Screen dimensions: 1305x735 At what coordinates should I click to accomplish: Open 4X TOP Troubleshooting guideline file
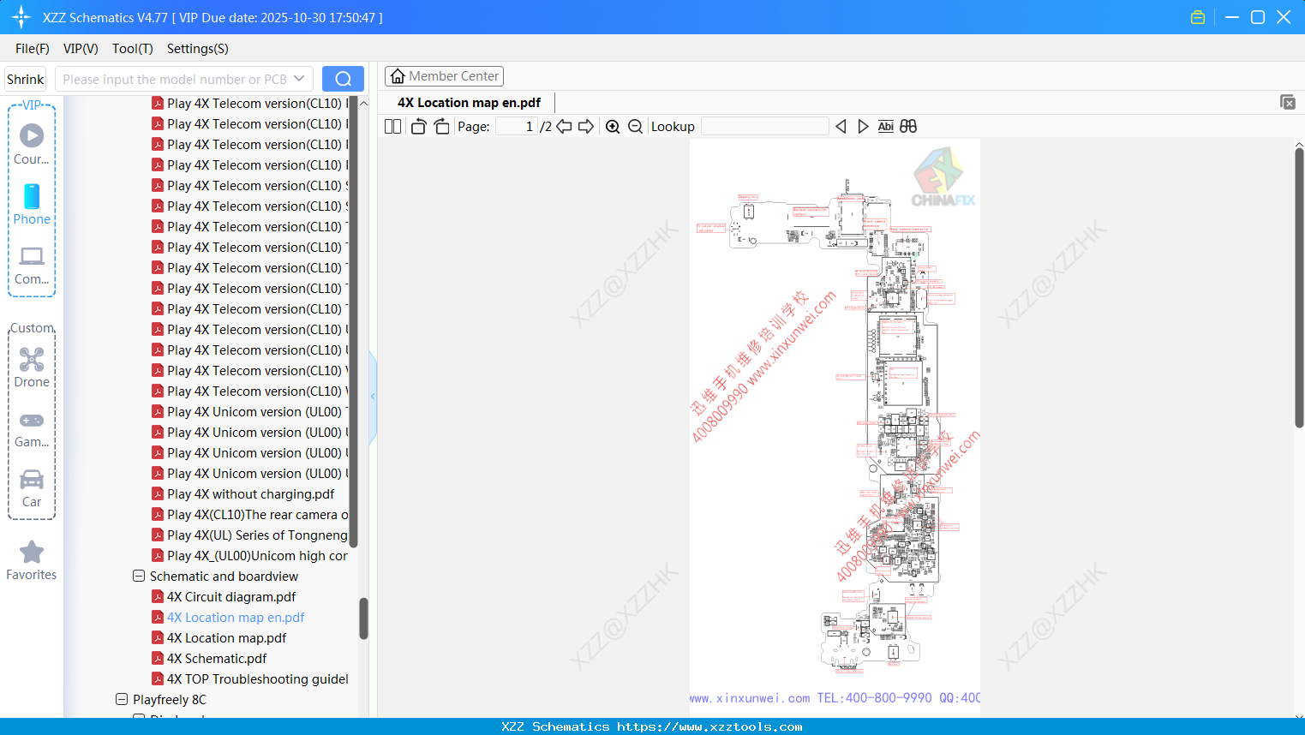(x=257, y=679)
